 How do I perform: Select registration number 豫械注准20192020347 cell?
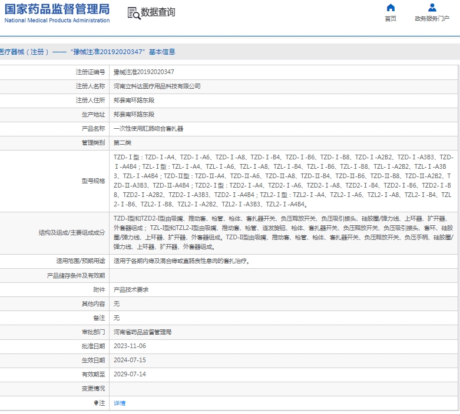tap(144, 72)
